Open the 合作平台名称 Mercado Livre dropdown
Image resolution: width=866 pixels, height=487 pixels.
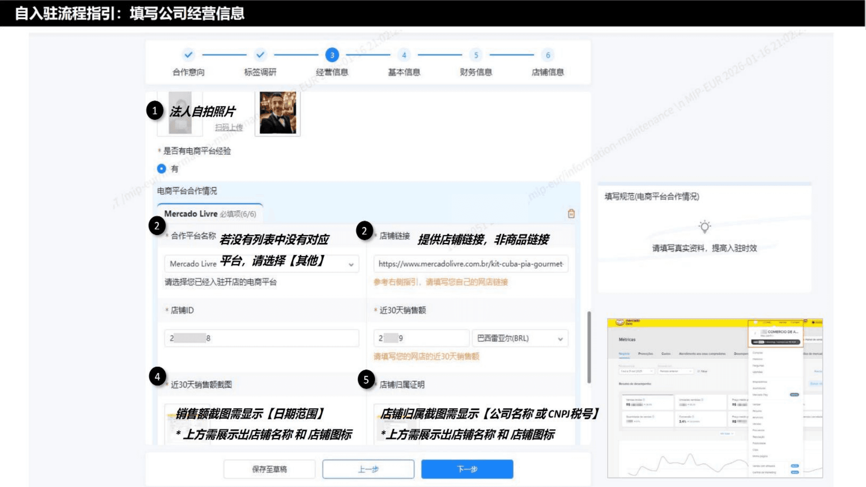pyautogui.click(x=262, y=264)
